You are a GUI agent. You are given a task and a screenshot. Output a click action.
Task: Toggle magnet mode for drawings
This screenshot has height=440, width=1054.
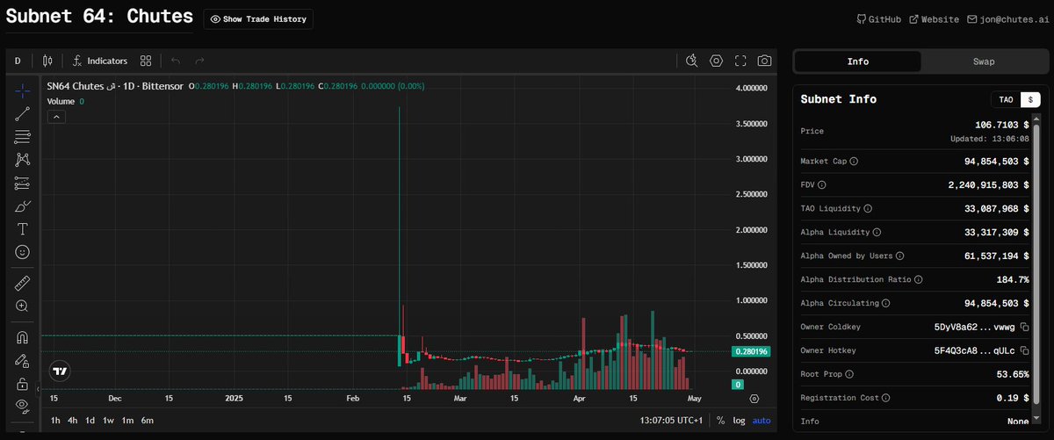point(22,337)
